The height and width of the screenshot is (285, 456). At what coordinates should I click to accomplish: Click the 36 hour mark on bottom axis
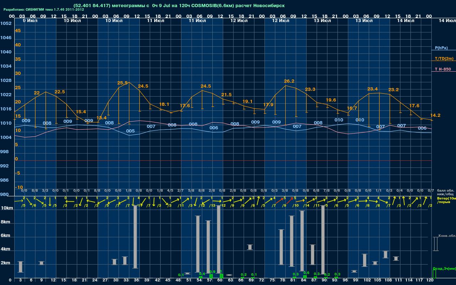coord(136,280)
